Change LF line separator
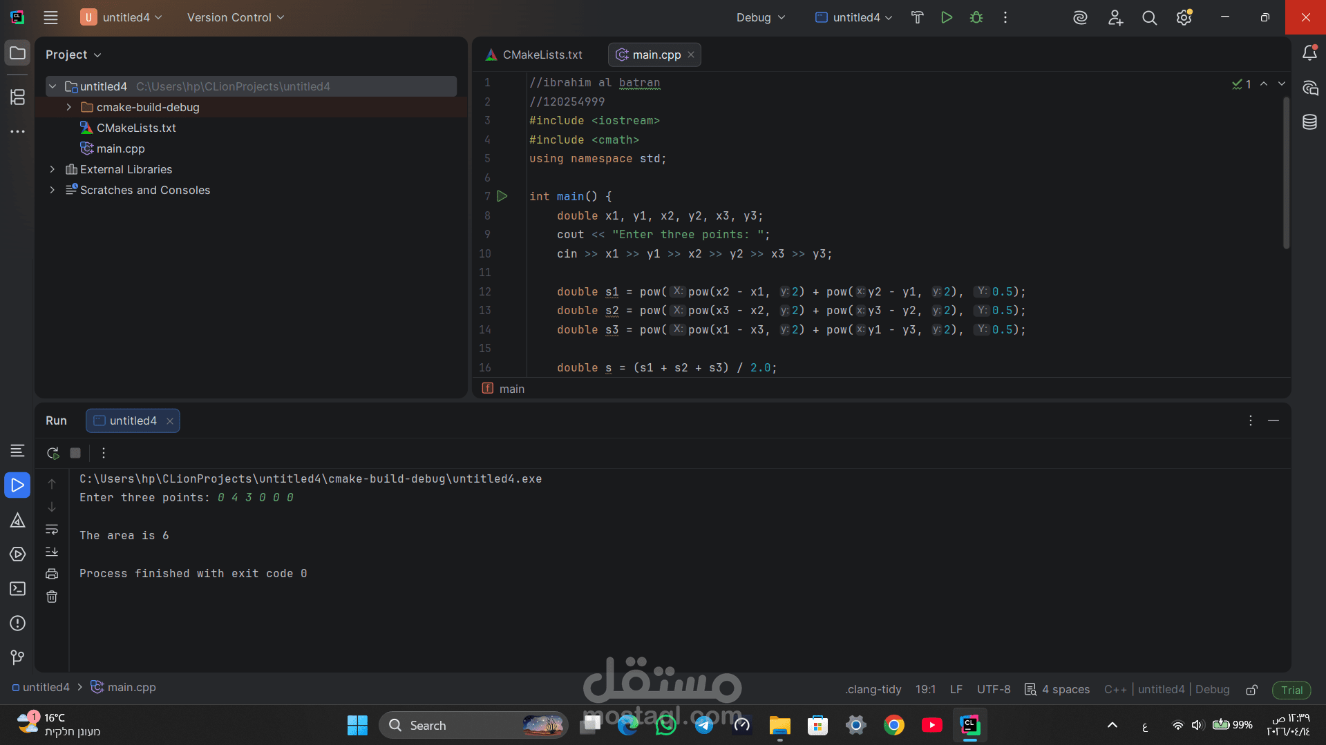1326x745 pixels. point(956,689)
